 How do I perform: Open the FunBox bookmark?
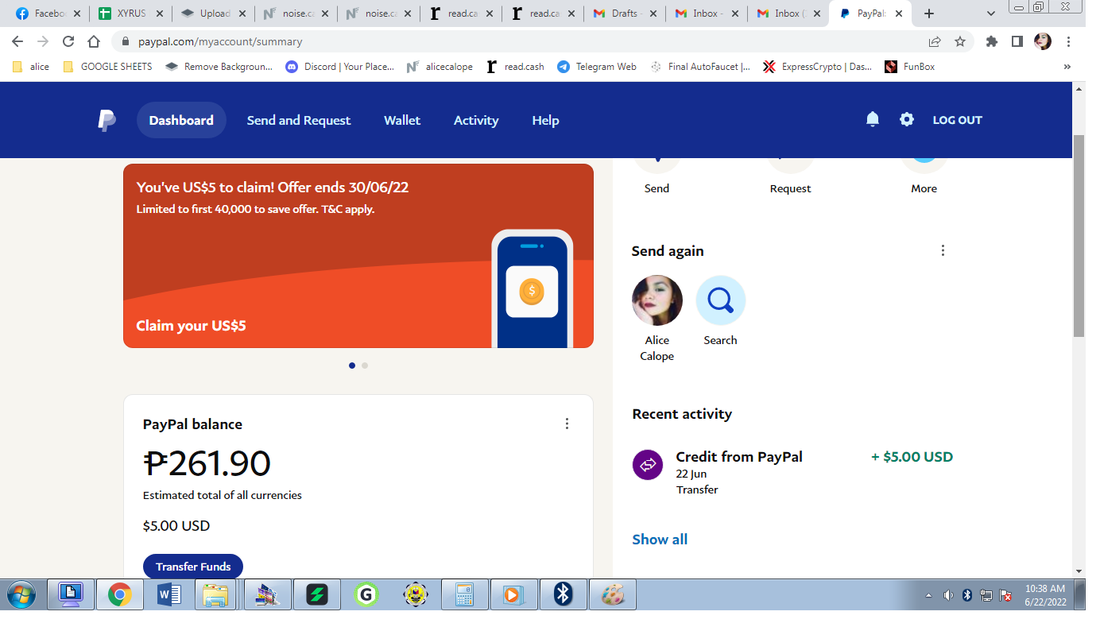click(910, 67)
